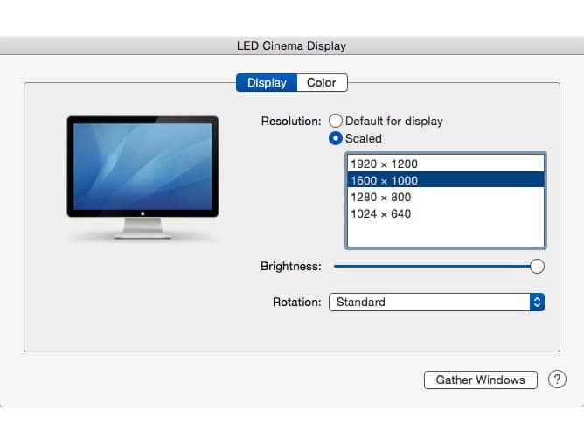Click the Brightness slider knob
Image resolution: width=584 pixels, height=439 pixels.
coord(537,267)
